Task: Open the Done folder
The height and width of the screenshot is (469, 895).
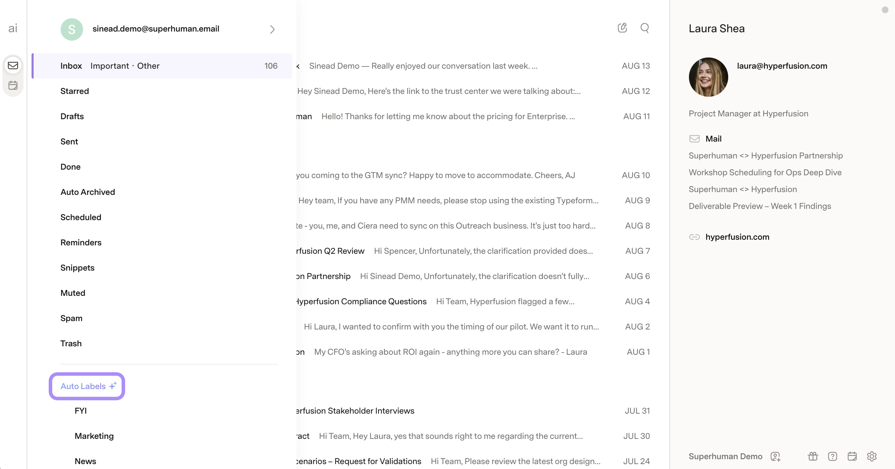Action: (70, 167)
